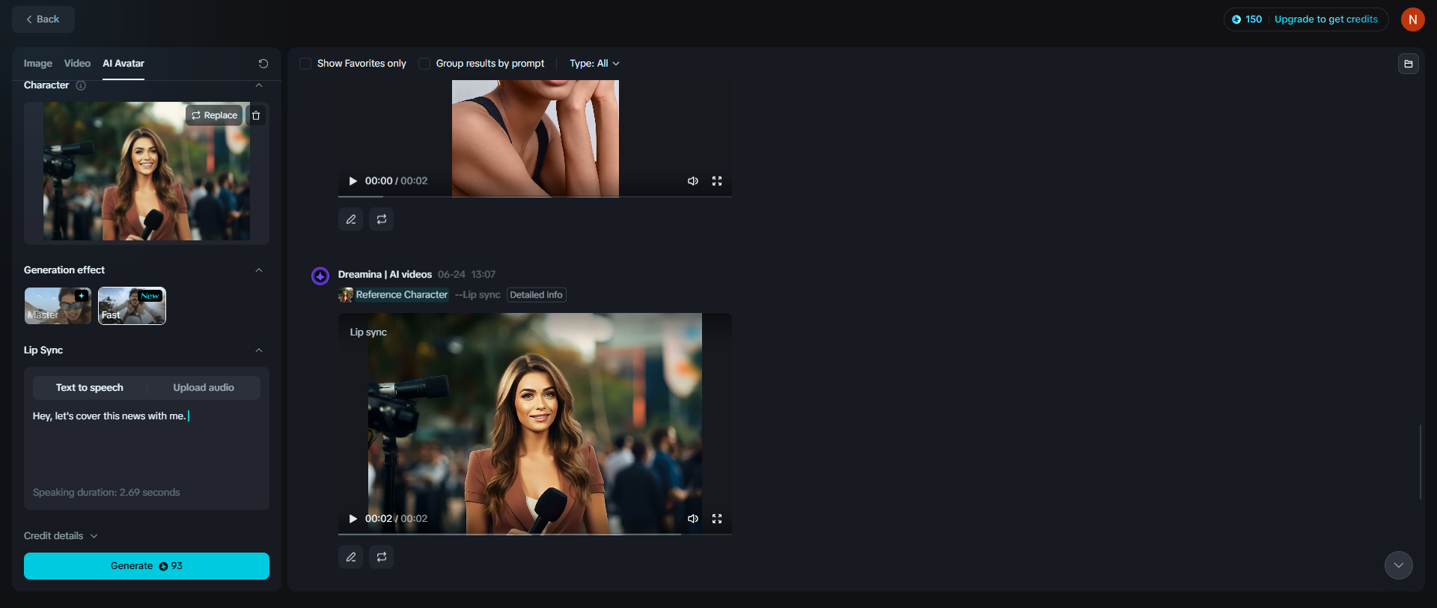Delete the character image with trash icon
The width and height of the screenshot is (1437, 608).
[x=256, y=115]
